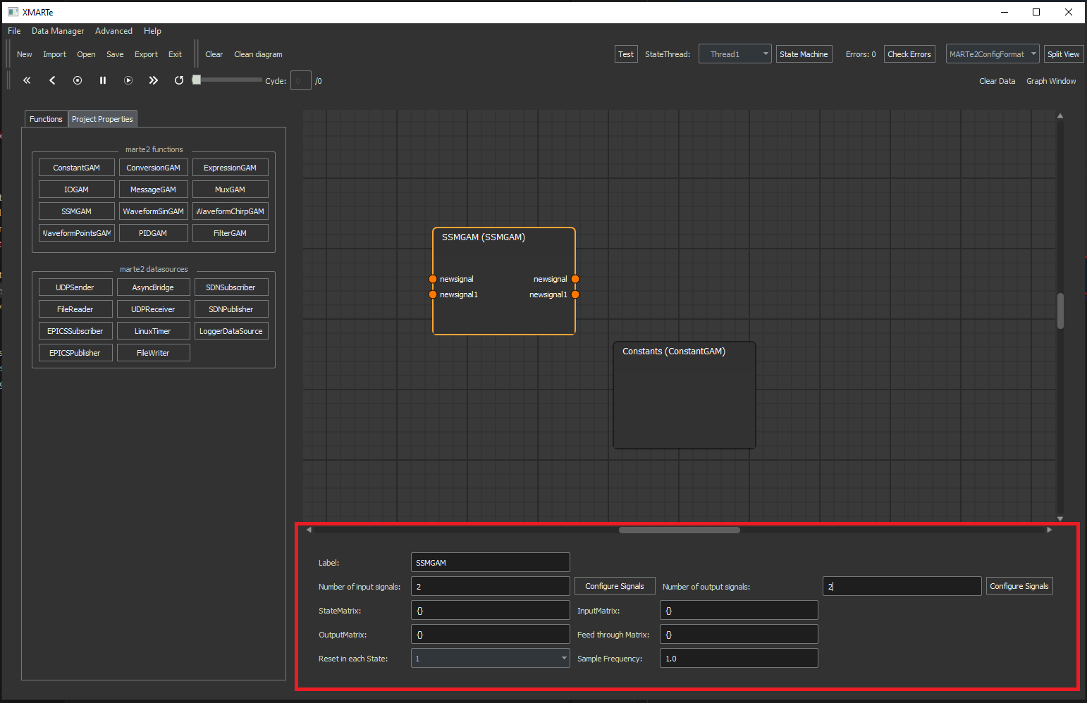Click the SSMGAM newsignal input port
The width and height of the screenshot is (1087, 703).
point(433,279)
